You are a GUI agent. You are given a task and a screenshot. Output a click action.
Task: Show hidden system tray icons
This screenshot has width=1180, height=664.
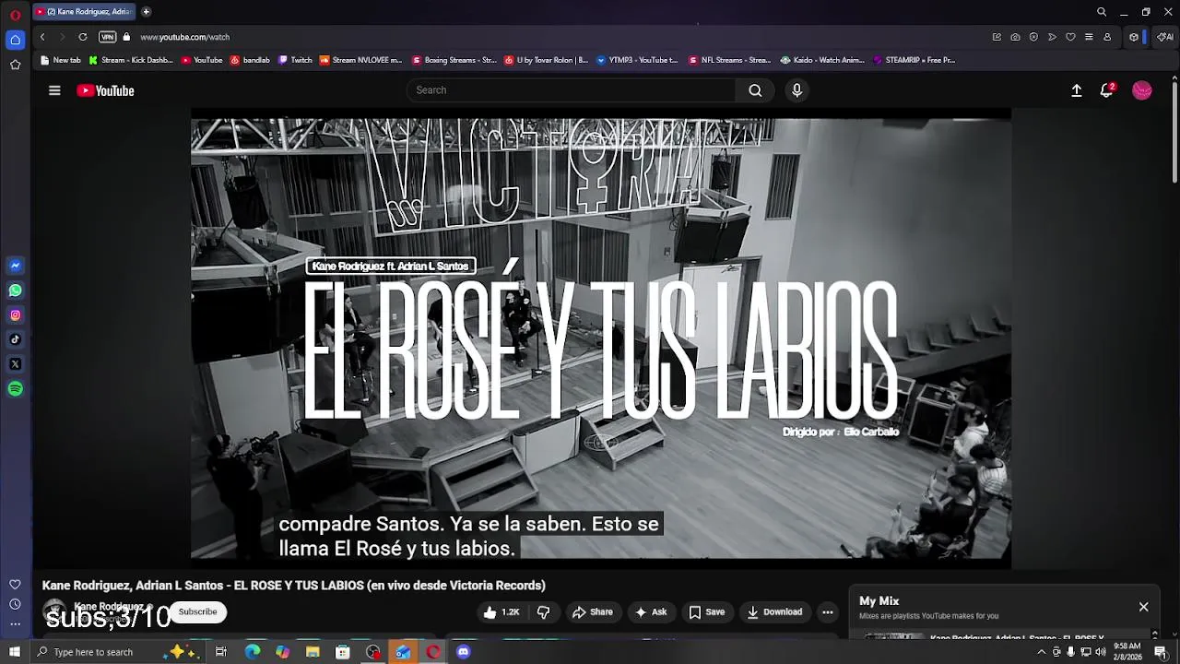(1042, 652)
